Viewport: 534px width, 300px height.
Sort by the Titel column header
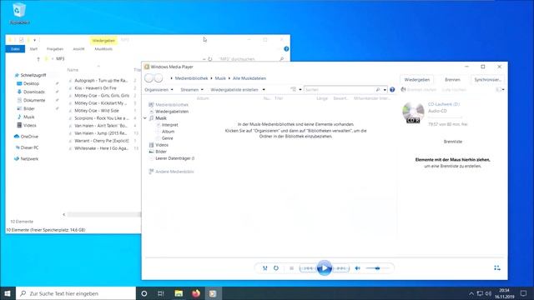click(x=279, y=98)
